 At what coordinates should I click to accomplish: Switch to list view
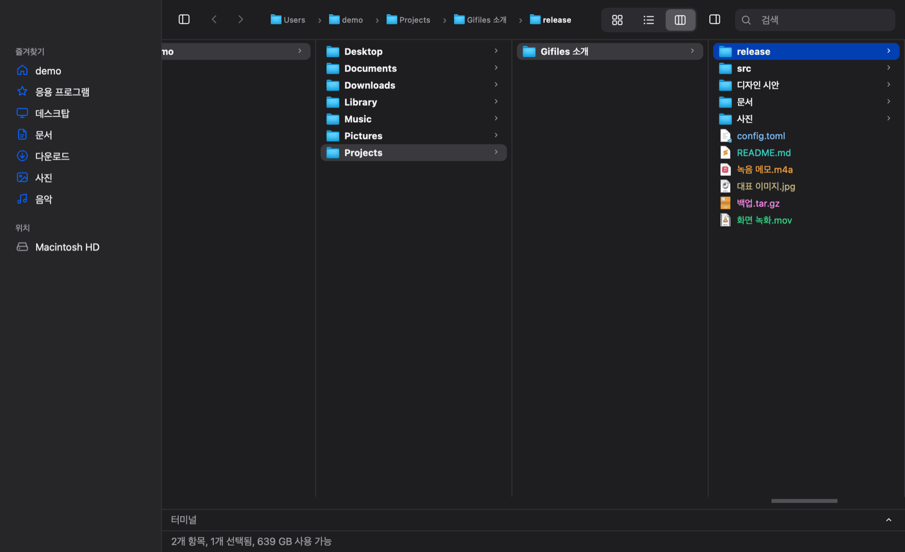(649, 20)
